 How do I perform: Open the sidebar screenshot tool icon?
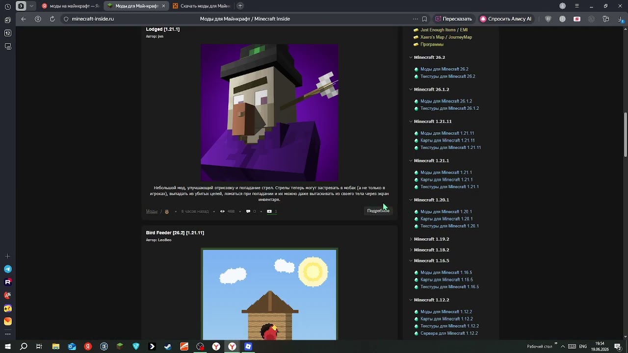[x=8, y=47]
